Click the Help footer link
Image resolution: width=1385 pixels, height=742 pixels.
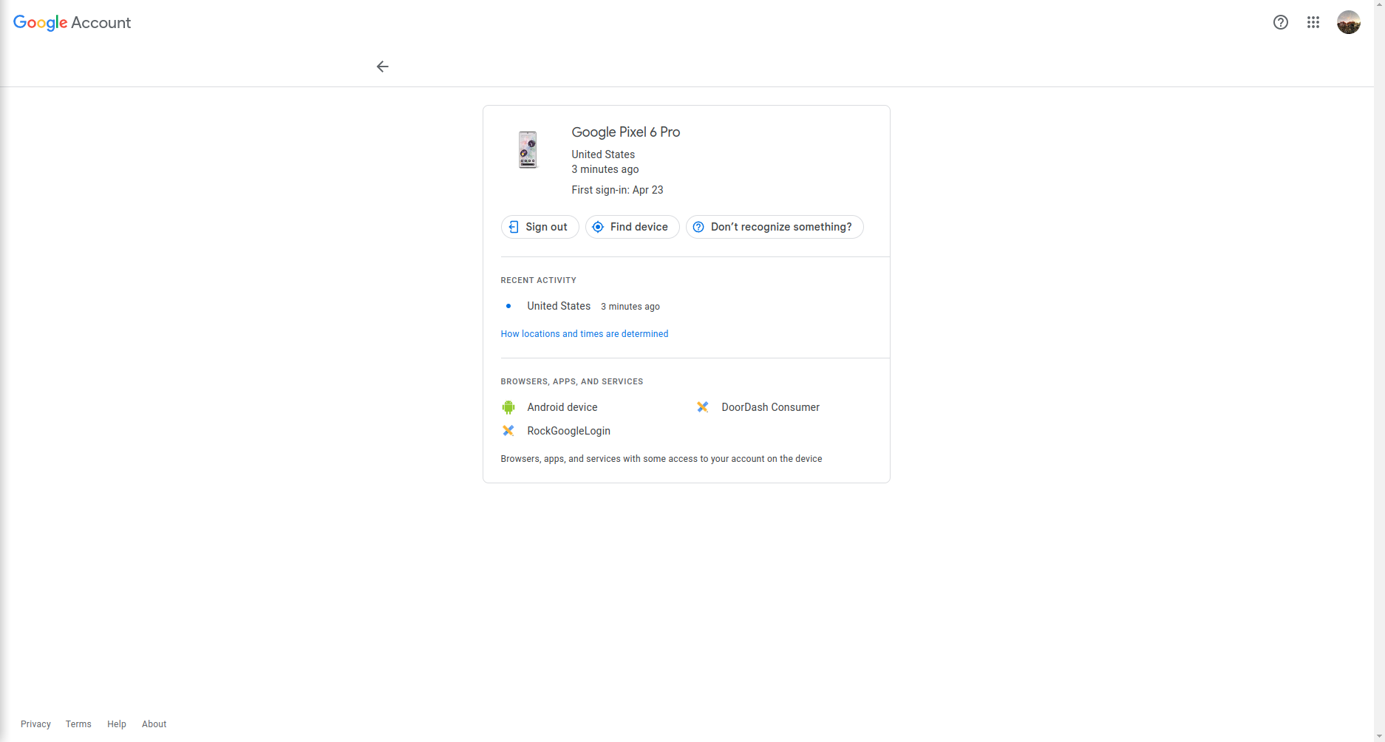(x=116, y=724)
